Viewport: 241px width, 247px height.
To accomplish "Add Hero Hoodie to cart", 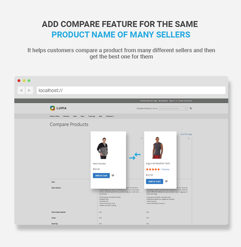I will coord(101,176).
